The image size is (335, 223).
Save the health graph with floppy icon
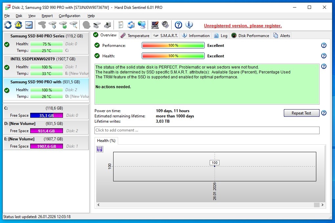pos(100,149)
